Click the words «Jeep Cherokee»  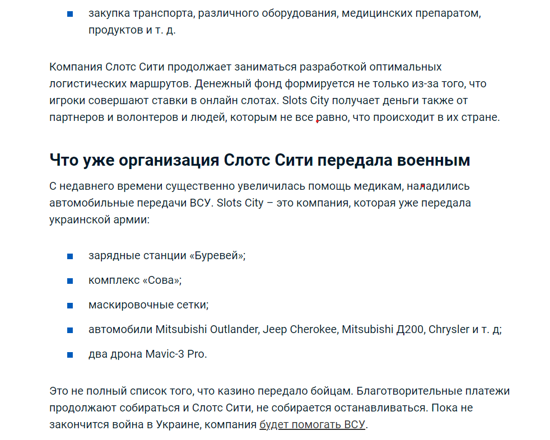[x=301, y=329]
